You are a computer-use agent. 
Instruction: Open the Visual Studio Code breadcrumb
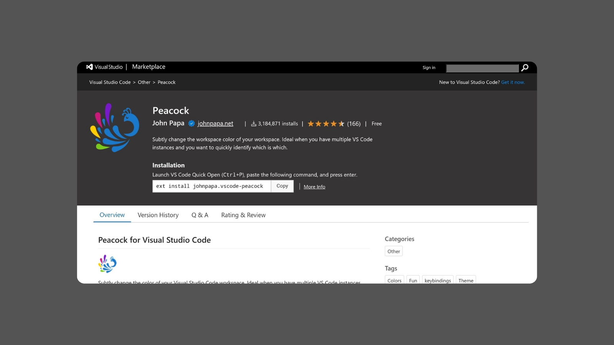click(x=110, y=82)
